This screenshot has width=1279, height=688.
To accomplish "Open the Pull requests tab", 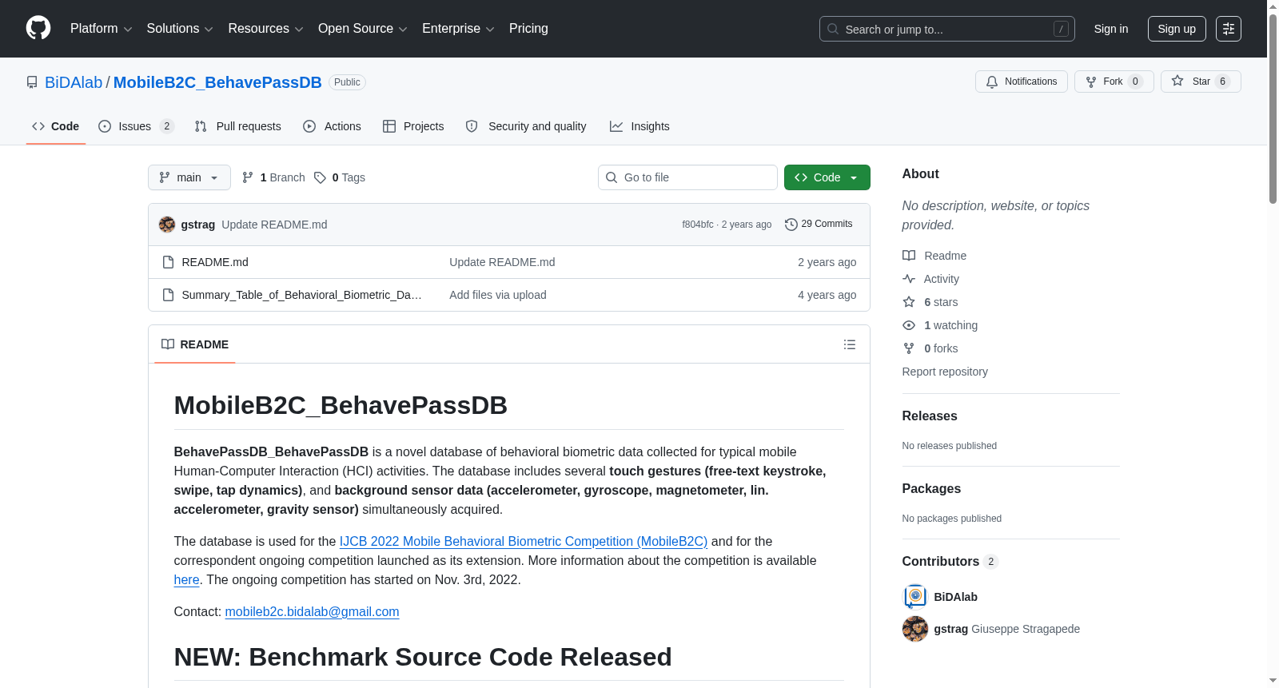I will pyautogui.click(x=238, y=126).
